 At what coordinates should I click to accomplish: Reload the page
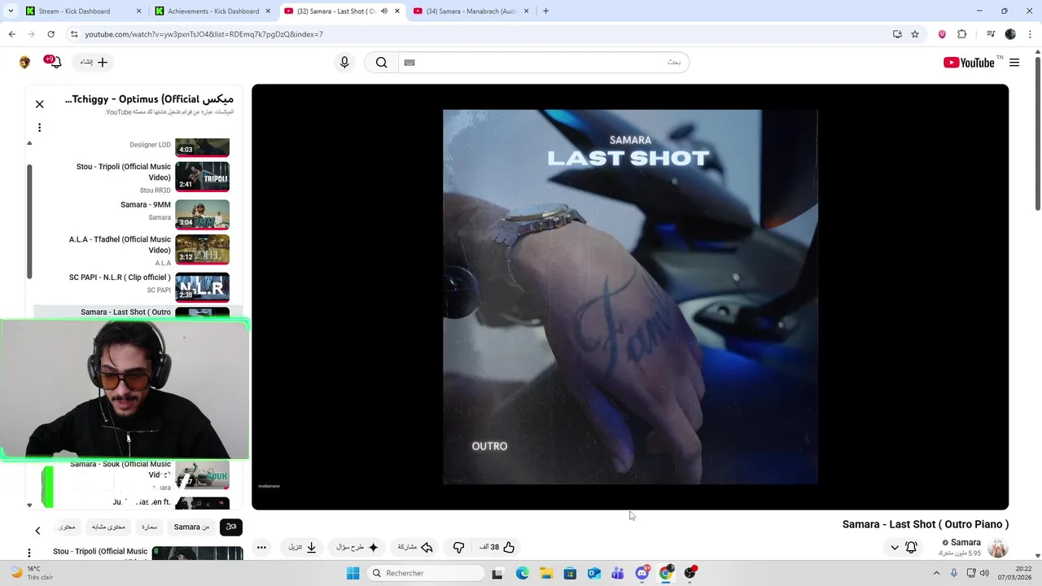coord(50,34)
